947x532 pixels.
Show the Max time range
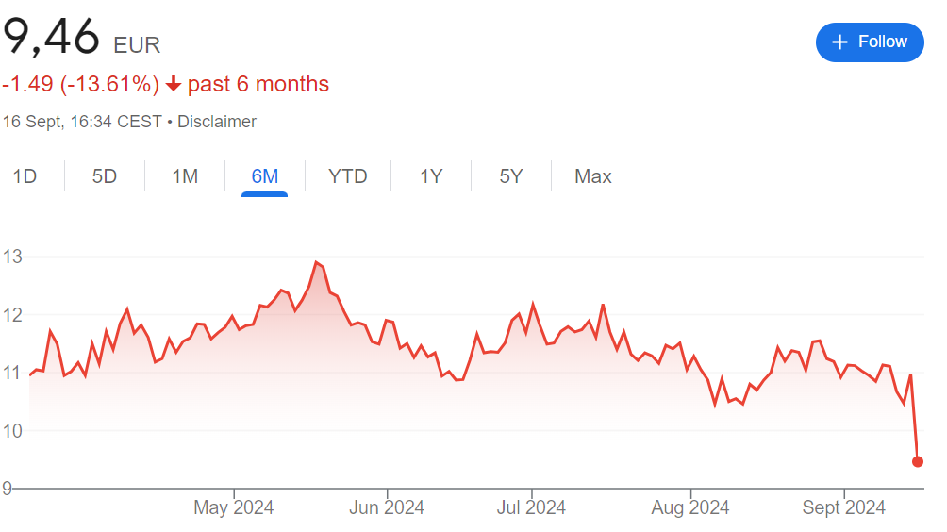coord(593,176)
